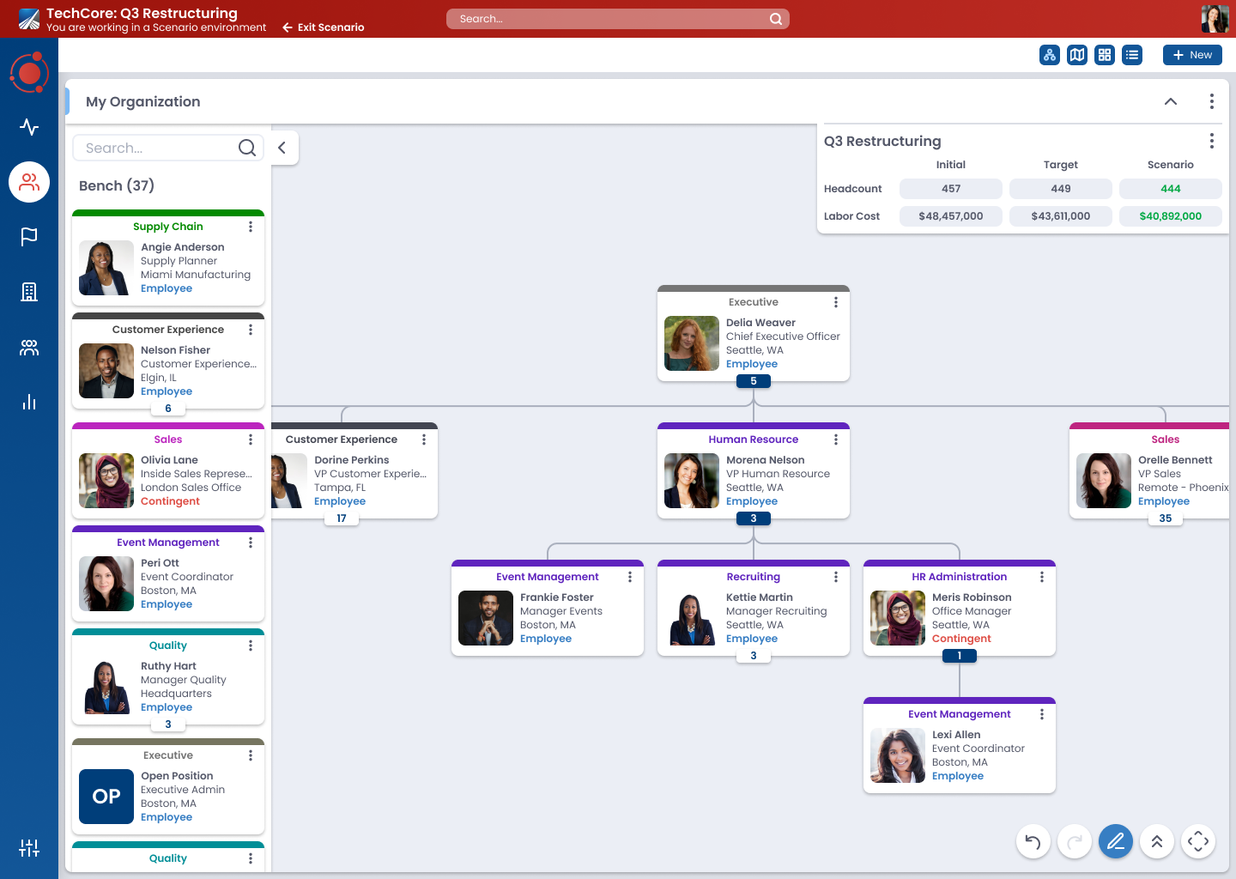Open options menu on Nelson Fisher card
Viewport: 1236px width, 879px height.
[251, 330]
